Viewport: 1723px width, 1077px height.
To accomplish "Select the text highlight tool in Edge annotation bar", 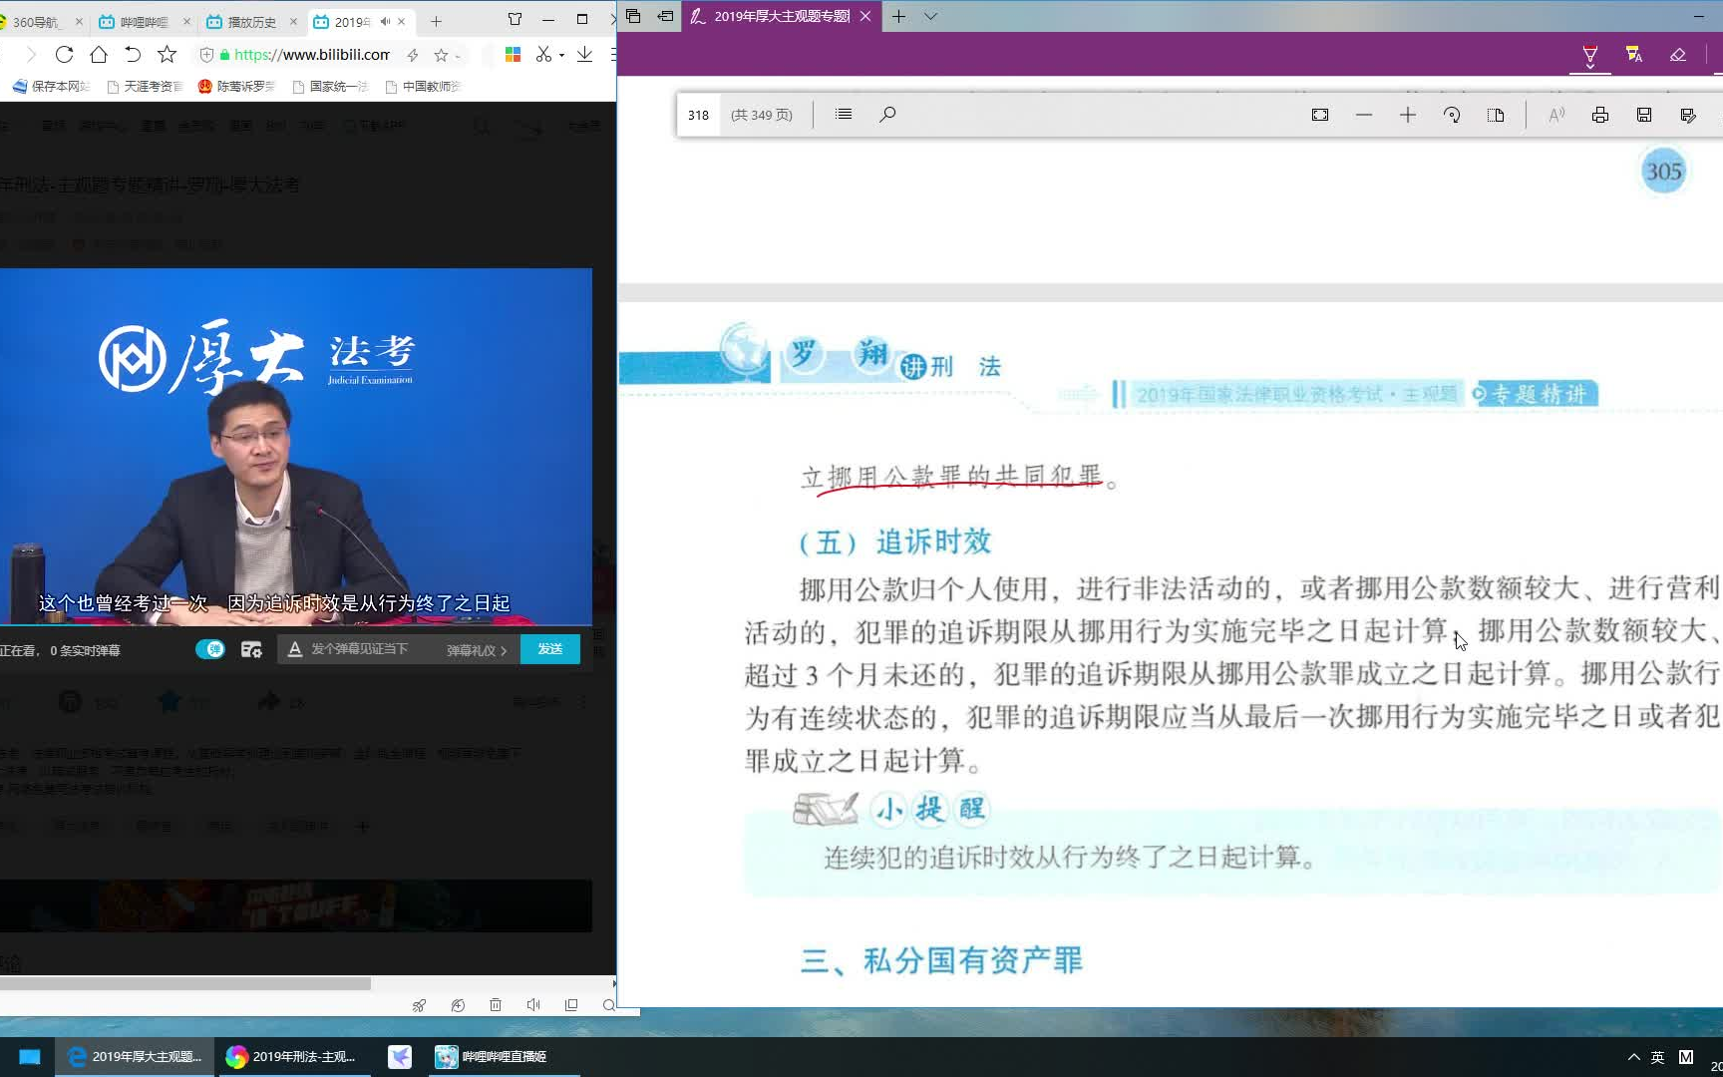I will pyautogui.click(x=1634, y=55).
